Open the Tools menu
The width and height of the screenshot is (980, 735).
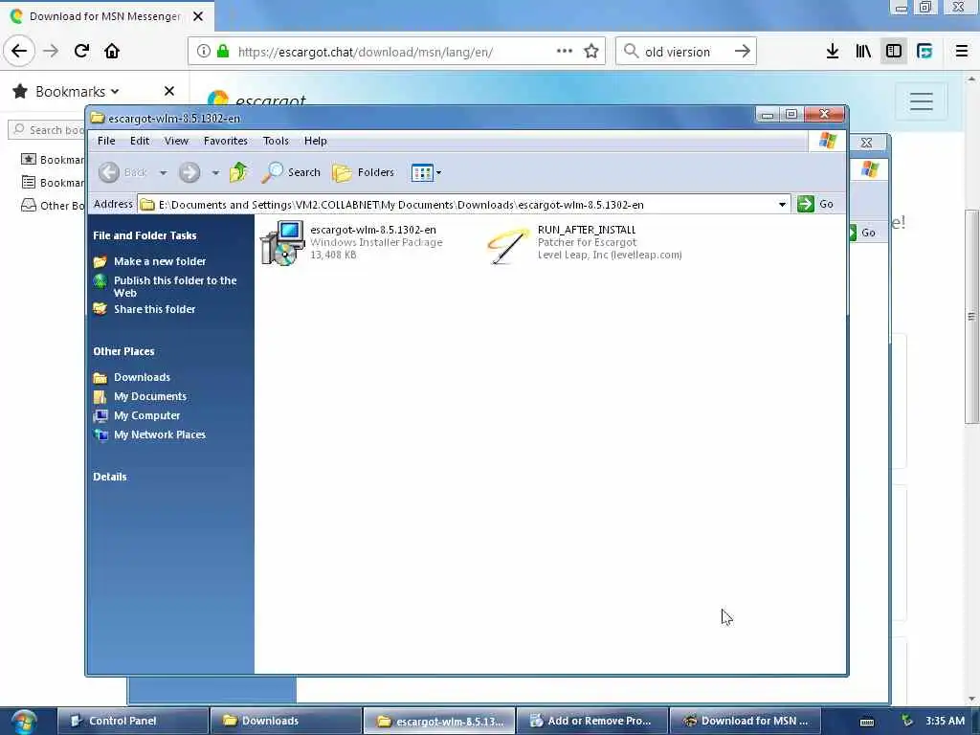pos(276,141)
